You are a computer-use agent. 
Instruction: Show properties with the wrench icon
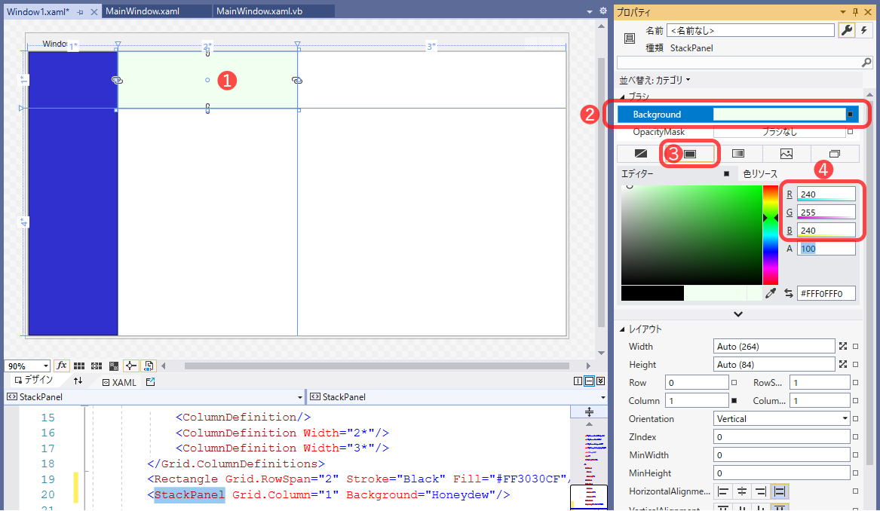(846, 30)
